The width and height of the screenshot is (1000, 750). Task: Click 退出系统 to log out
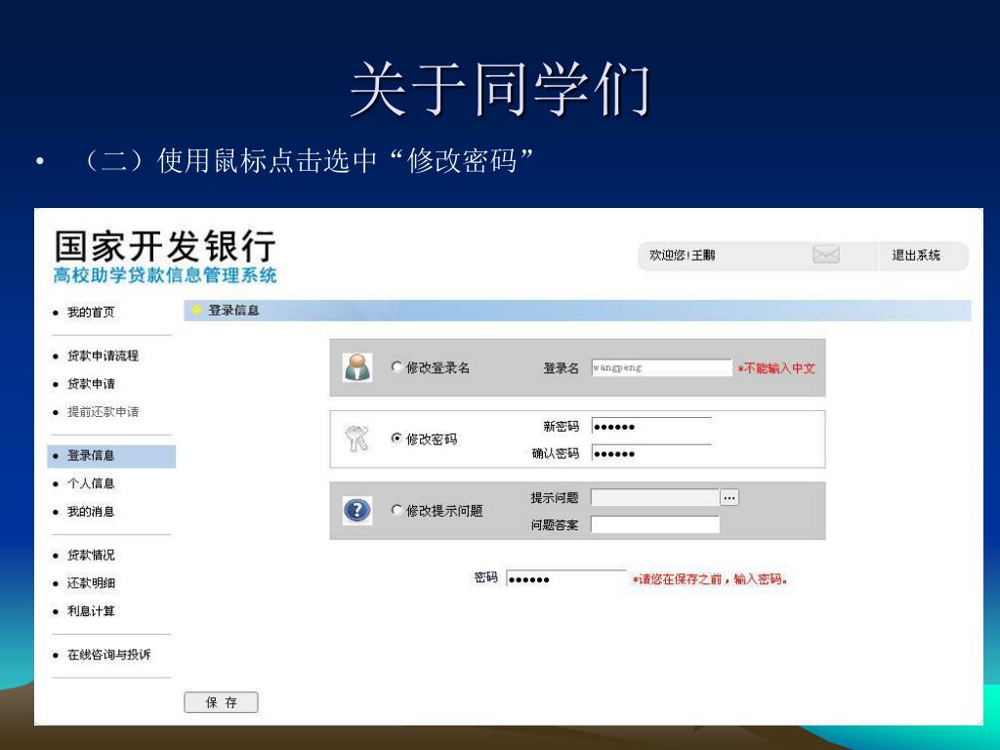tap(916, 255)
